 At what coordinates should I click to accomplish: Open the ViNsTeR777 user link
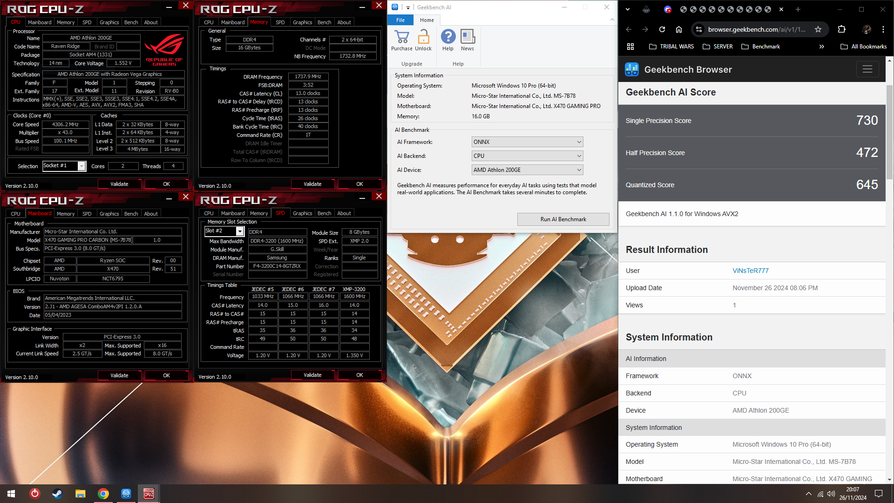[x=750, y=271]
